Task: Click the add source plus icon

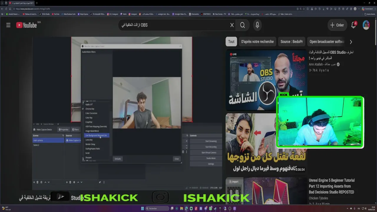Action: pos(67,182)
